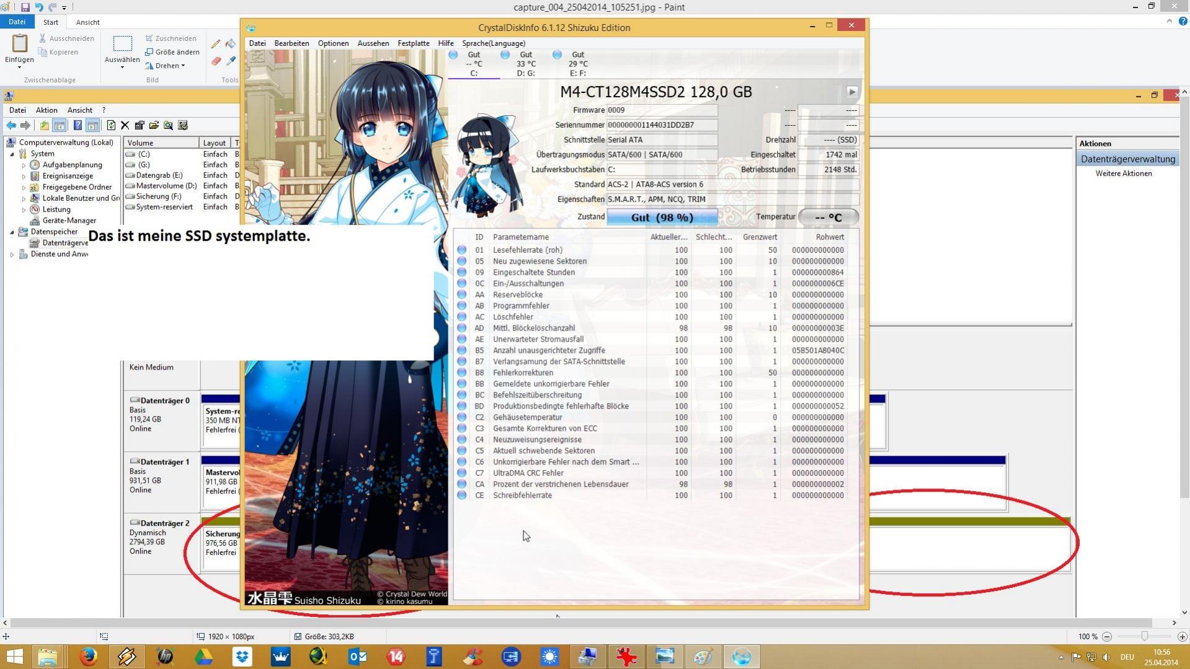
Task: Open the Aussehen menu in CrystalDiskInfo
Action: point(373,43)
